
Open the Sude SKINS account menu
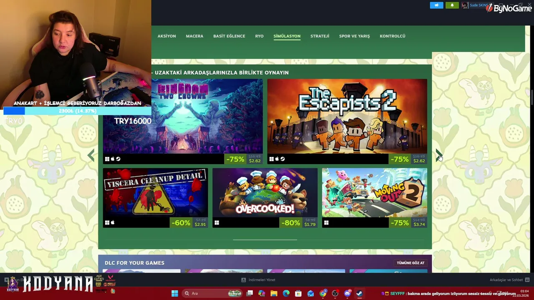click(479, 5)
